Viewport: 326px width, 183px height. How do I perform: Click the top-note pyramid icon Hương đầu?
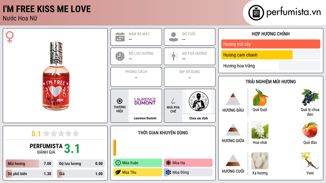click(x=233, y=99)
